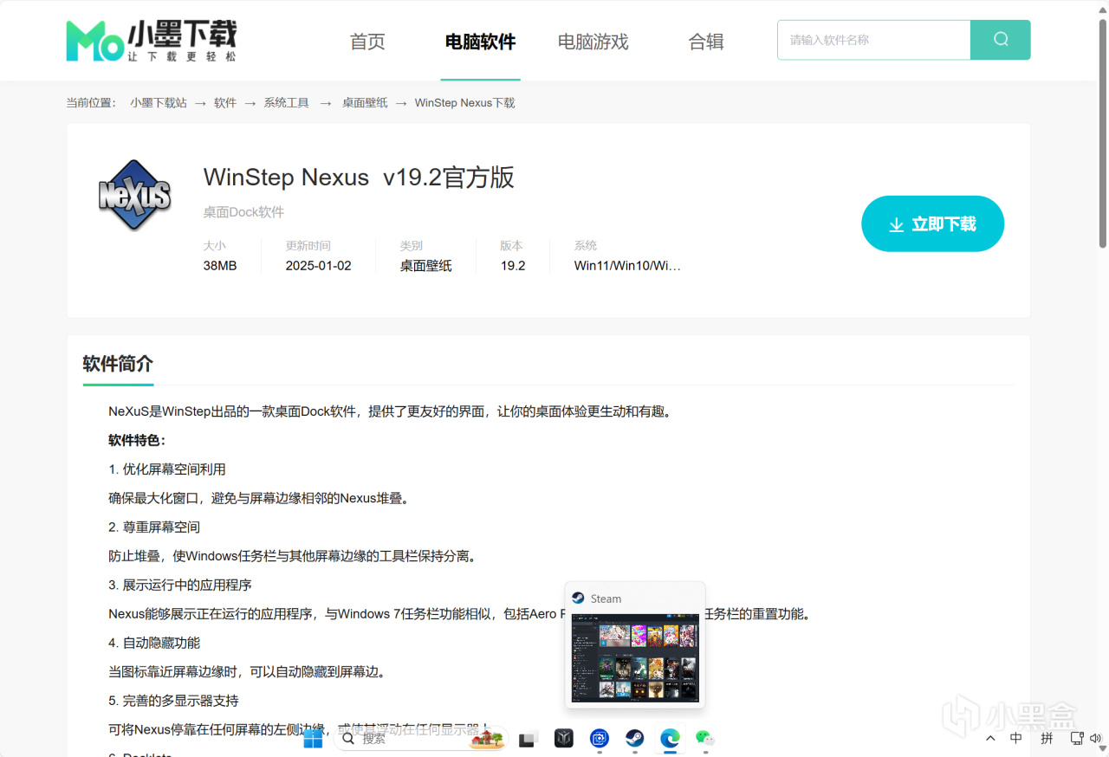Image resolution: width=1109 pixels, height=757 pixels.
Task: Click the 立即下载 download button
Action: [x=932, y=223]
